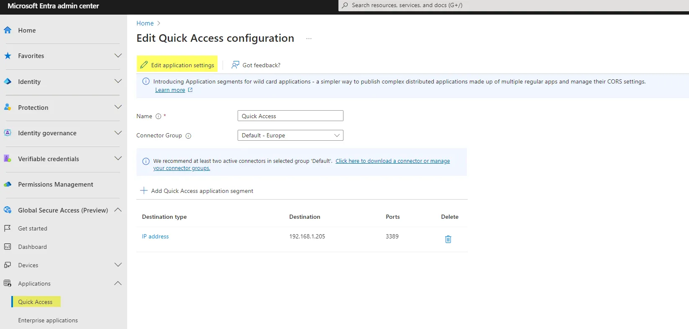Viewport: 689px width, 329px height.
Task: Click the ellipsis beside the page title
Action: point(309,38)
